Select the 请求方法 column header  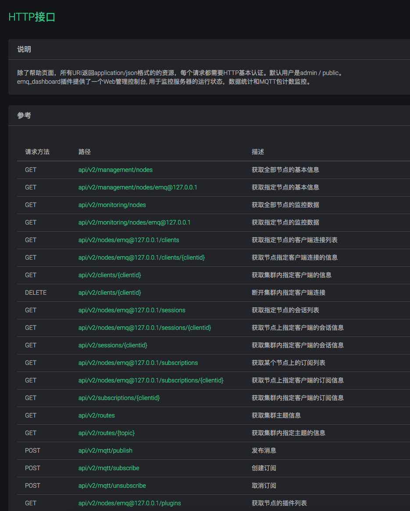coord(37,152)
